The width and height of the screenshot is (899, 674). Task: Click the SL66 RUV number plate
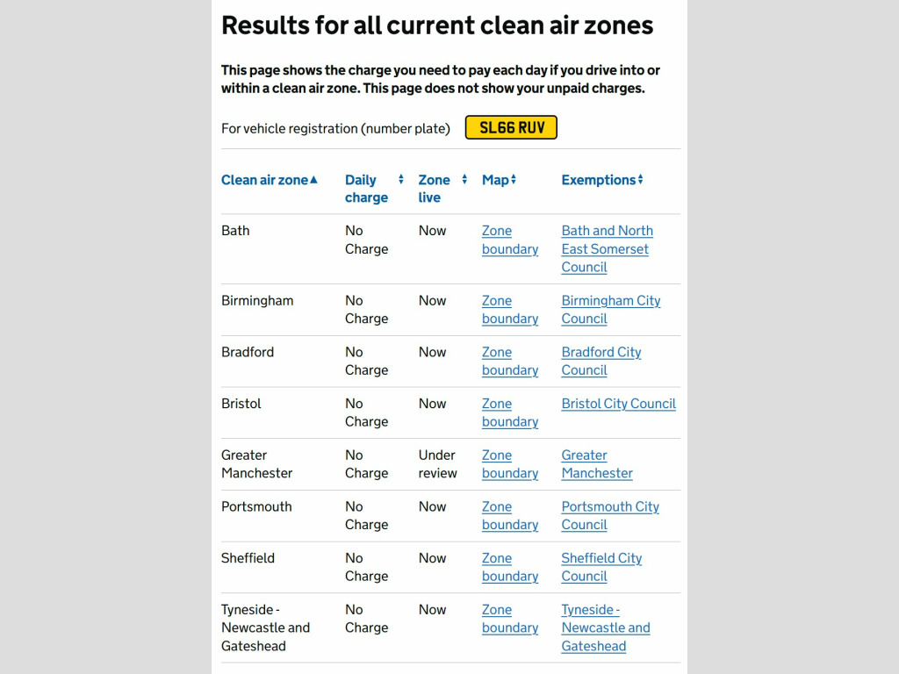click(511, 127)
